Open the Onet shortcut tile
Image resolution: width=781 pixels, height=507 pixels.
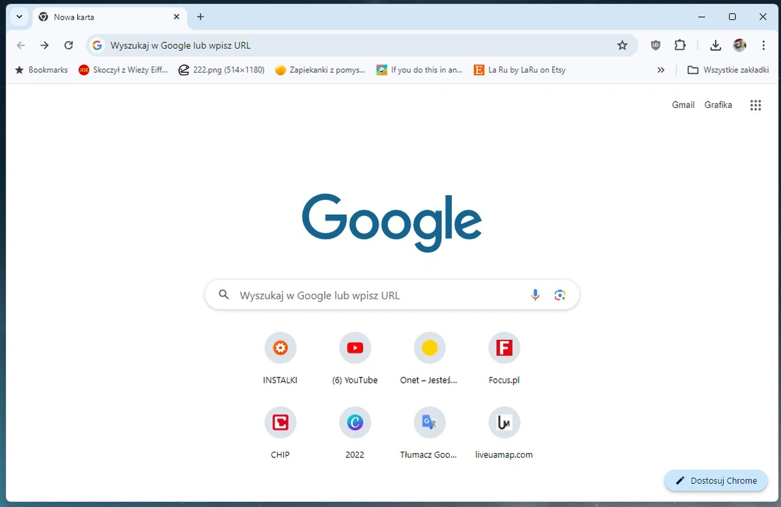click(x=429, y=358)
